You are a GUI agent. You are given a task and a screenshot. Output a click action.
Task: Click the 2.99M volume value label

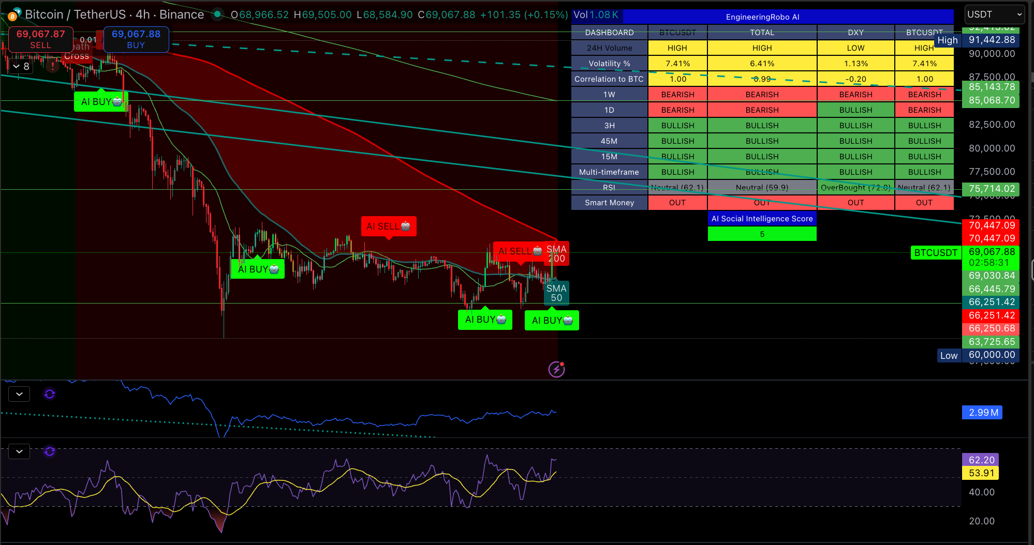click(x=982, y=412)
